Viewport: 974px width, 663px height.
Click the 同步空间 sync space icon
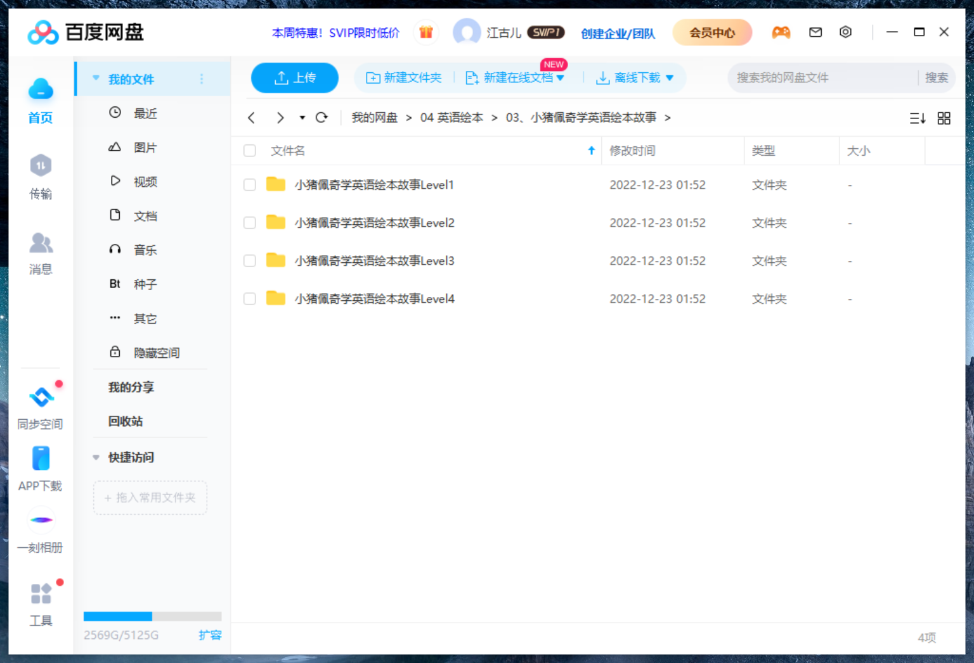[x=40, y=396]
